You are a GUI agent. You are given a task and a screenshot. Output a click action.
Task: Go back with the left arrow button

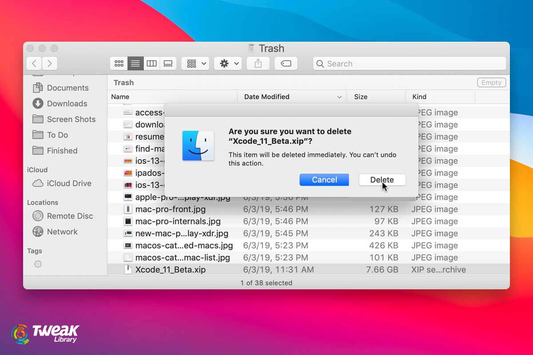click(34, 63)
